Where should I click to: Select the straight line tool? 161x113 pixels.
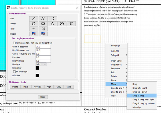[34, 18]
